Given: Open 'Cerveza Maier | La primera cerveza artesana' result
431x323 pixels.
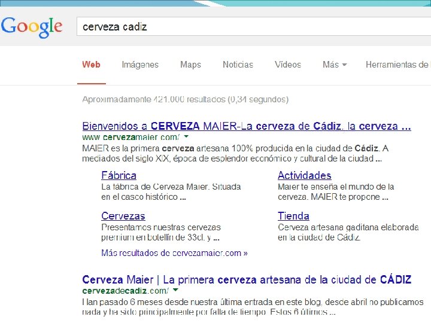Looking at the screenshot, I should coord(247,279).
